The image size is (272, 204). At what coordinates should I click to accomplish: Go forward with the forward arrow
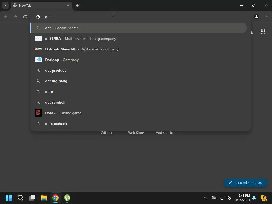15,17
